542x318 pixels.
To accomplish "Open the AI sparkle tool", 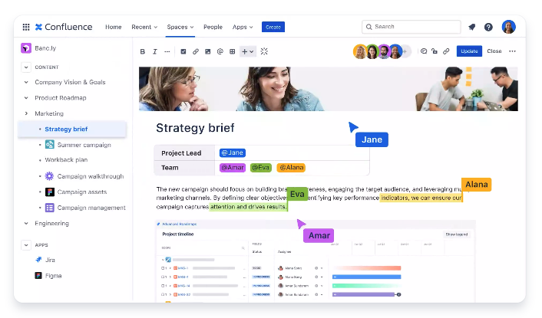I will tap(264, 51).
